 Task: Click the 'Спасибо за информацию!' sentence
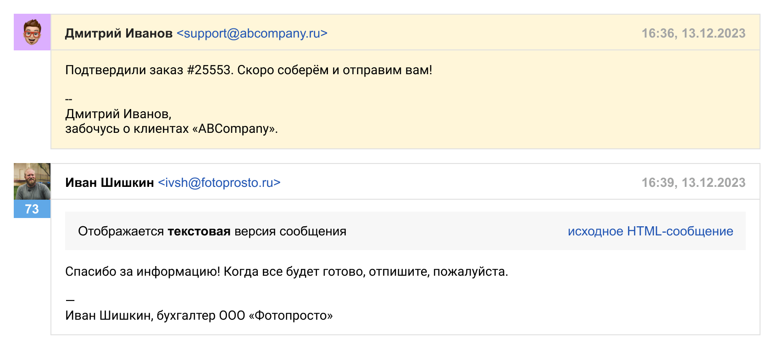coord(143,272)
